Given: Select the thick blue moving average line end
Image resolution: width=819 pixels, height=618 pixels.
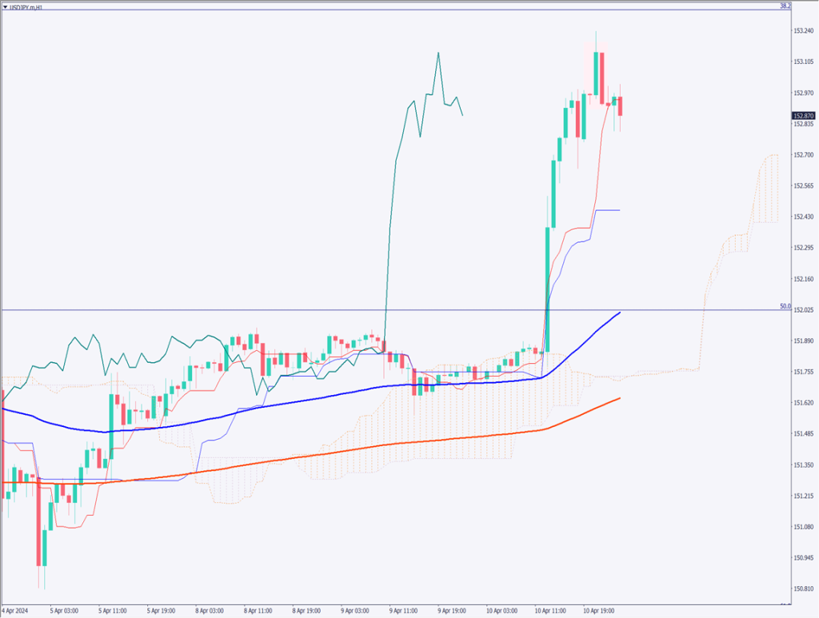Looking at the screenshot, I should (620, 313).
